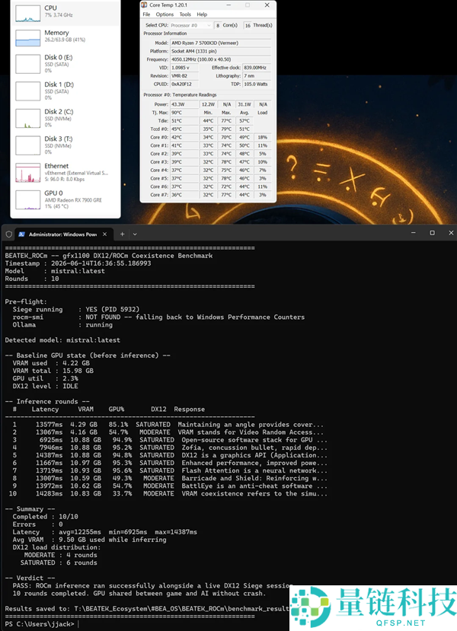Expand the Select CPU Processor #0 dropdown
This screenshot has height=631, width=457.
tap(190, 25)
